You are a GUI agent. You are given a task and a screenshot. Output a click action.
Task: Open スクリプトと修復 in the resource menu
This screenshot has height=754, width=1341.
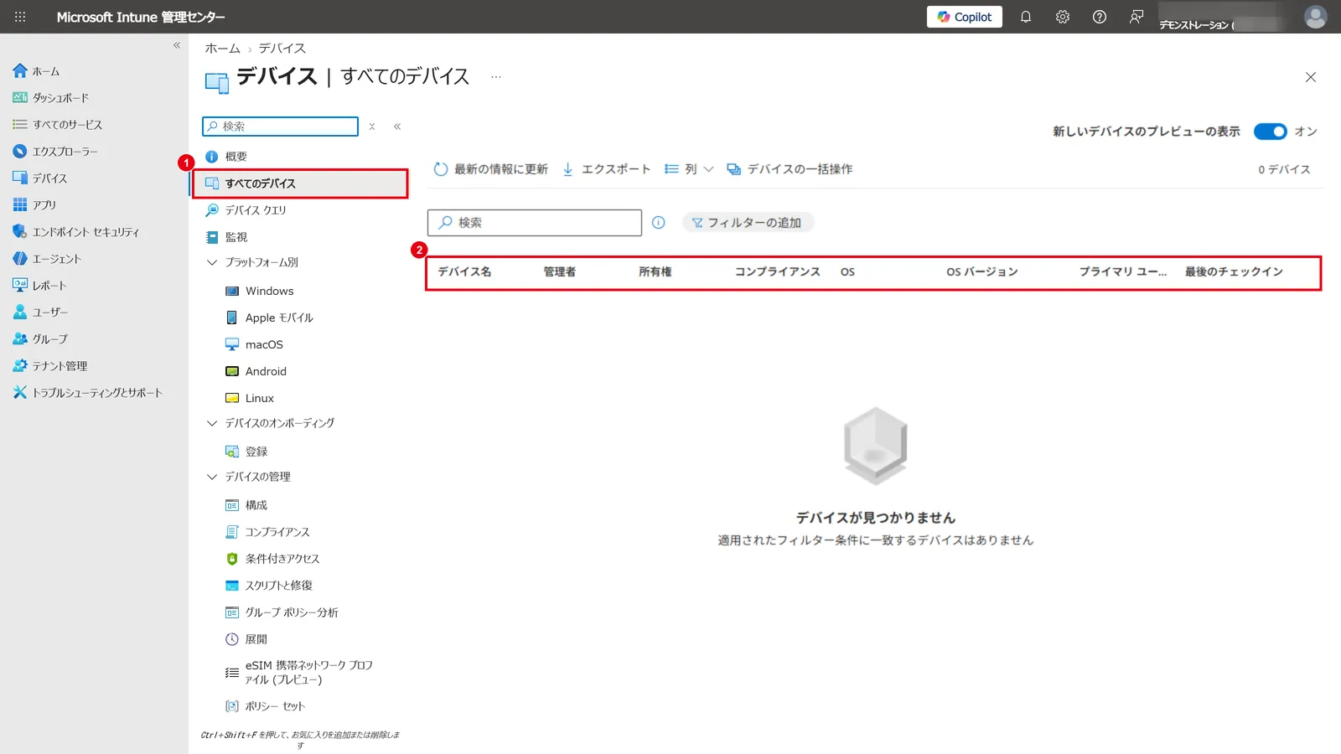click(x=269, y=586)
